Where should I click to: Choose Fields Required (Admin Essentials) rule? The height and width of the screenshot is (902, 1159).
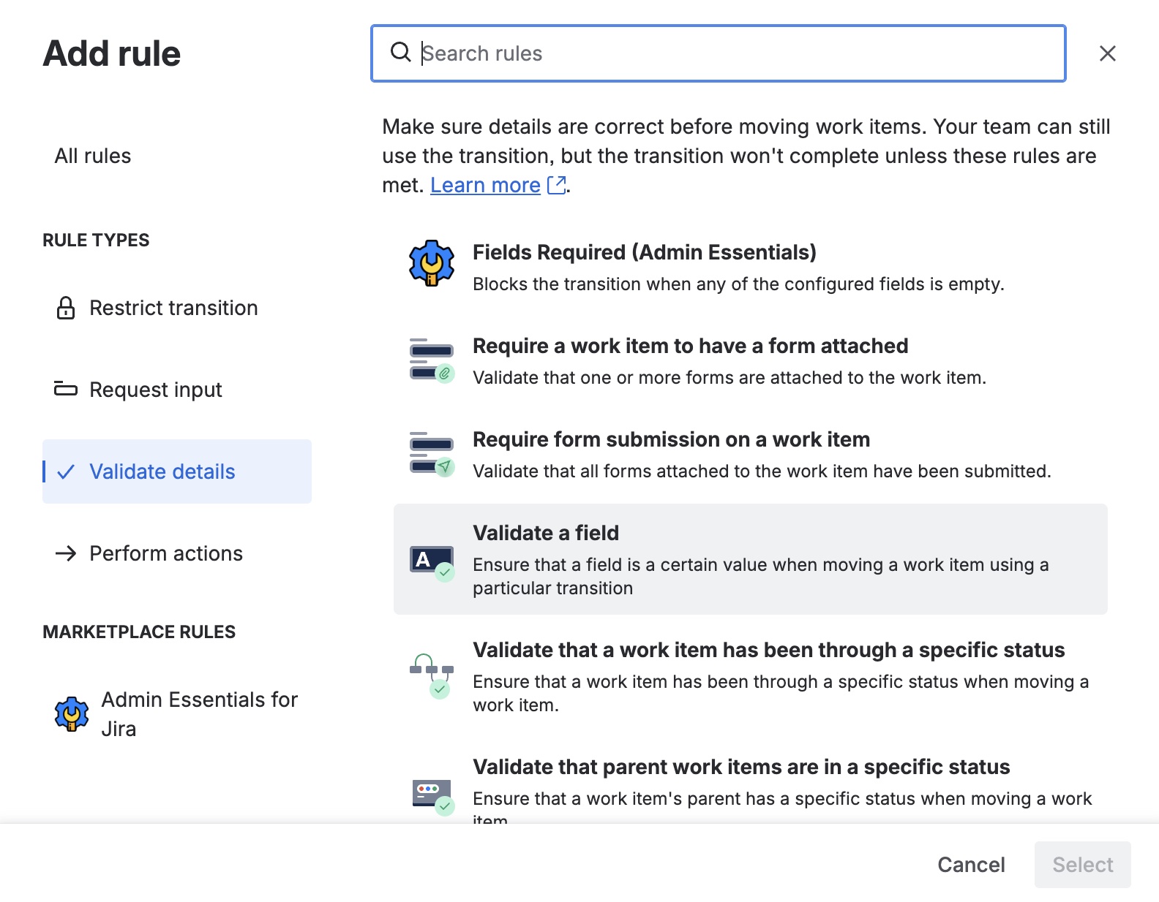(x=751, y=268)
